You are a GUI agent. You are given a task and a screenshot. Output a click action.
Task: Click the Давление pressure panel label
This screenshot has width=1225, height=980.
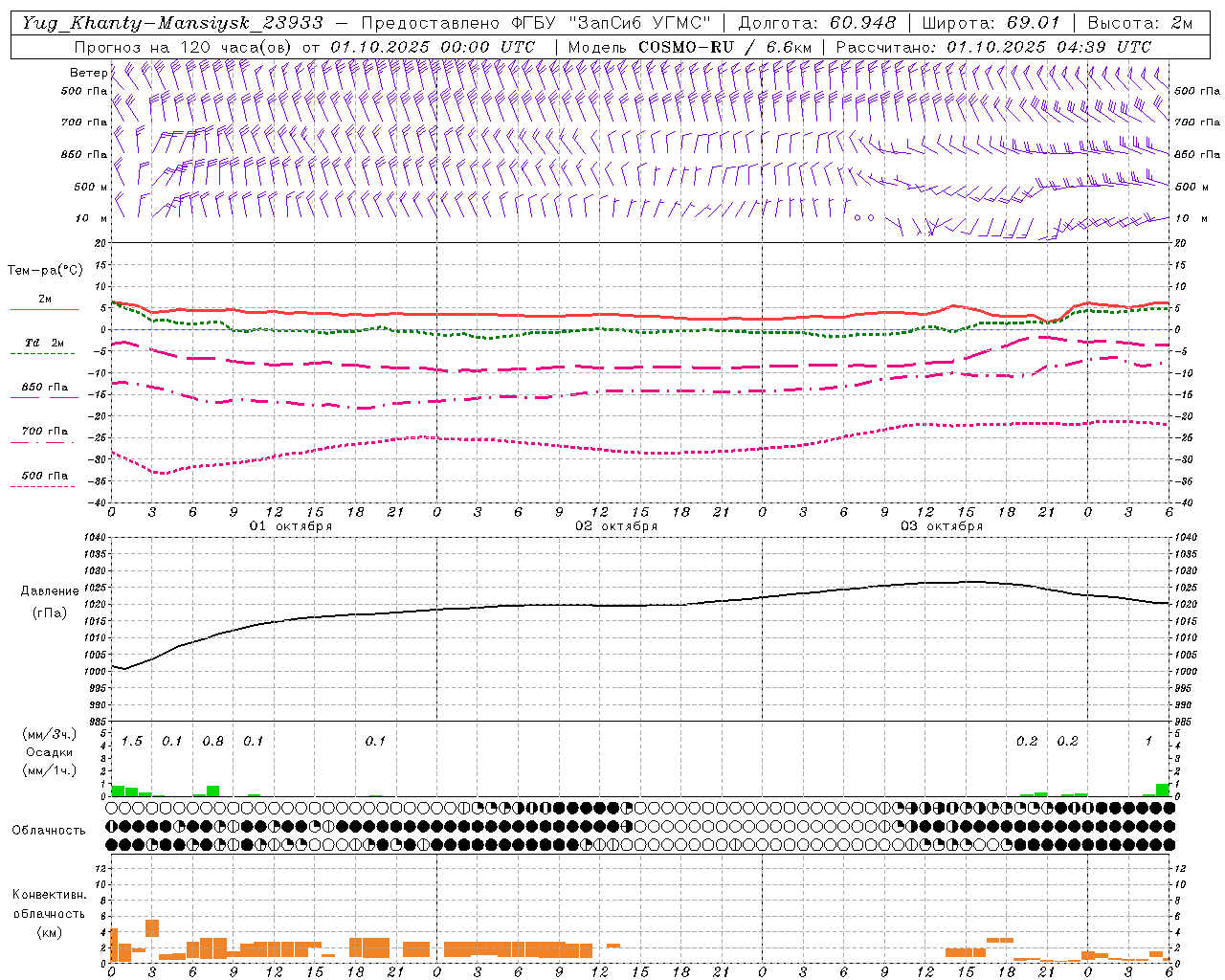[x=50, y=591]
